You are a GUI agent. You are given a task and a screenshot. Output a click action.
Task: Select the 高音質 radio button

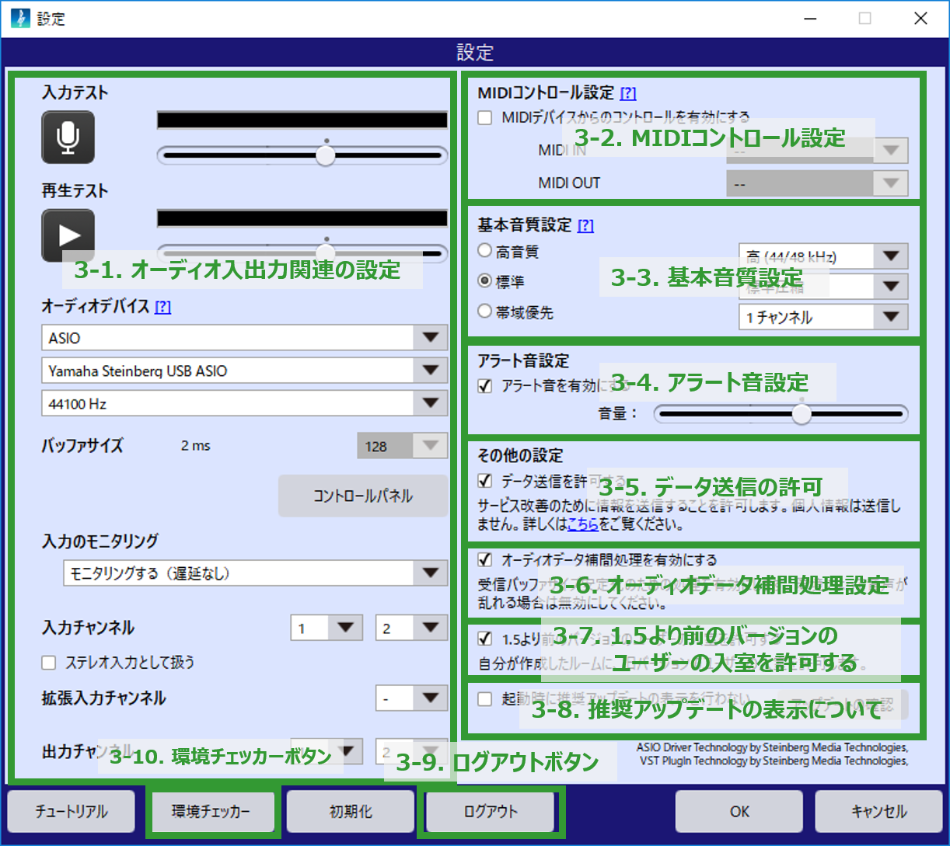(485, 251)
